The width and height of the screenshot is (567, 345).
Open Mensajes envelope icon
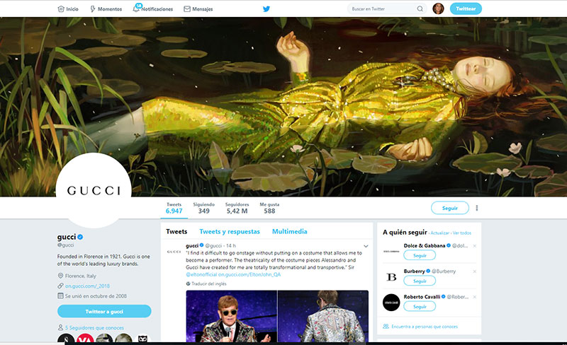tap(187, 9)
